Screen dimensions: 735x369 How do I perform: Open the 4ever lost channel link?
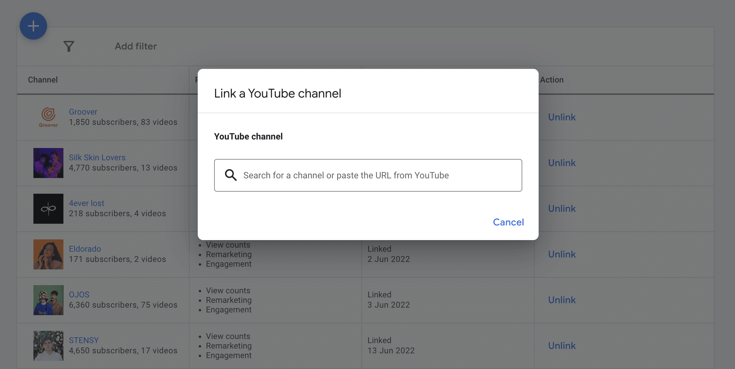(x=87, y=203)
